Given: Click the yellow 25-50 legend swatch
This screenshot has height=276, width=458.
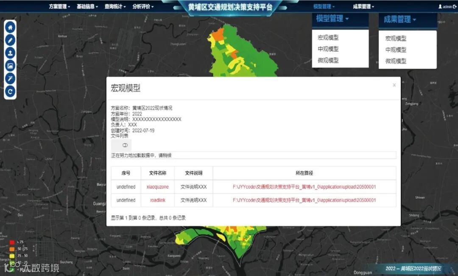Looking at the screenshot, I should pyautogui.click(x=12, y=256).
